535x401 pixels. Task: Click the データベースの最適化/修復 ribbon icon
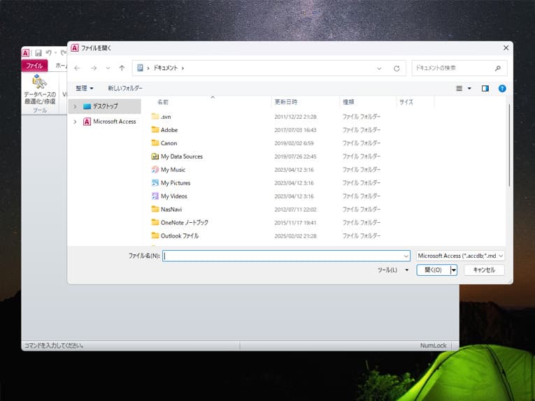(x=39, y=82)
